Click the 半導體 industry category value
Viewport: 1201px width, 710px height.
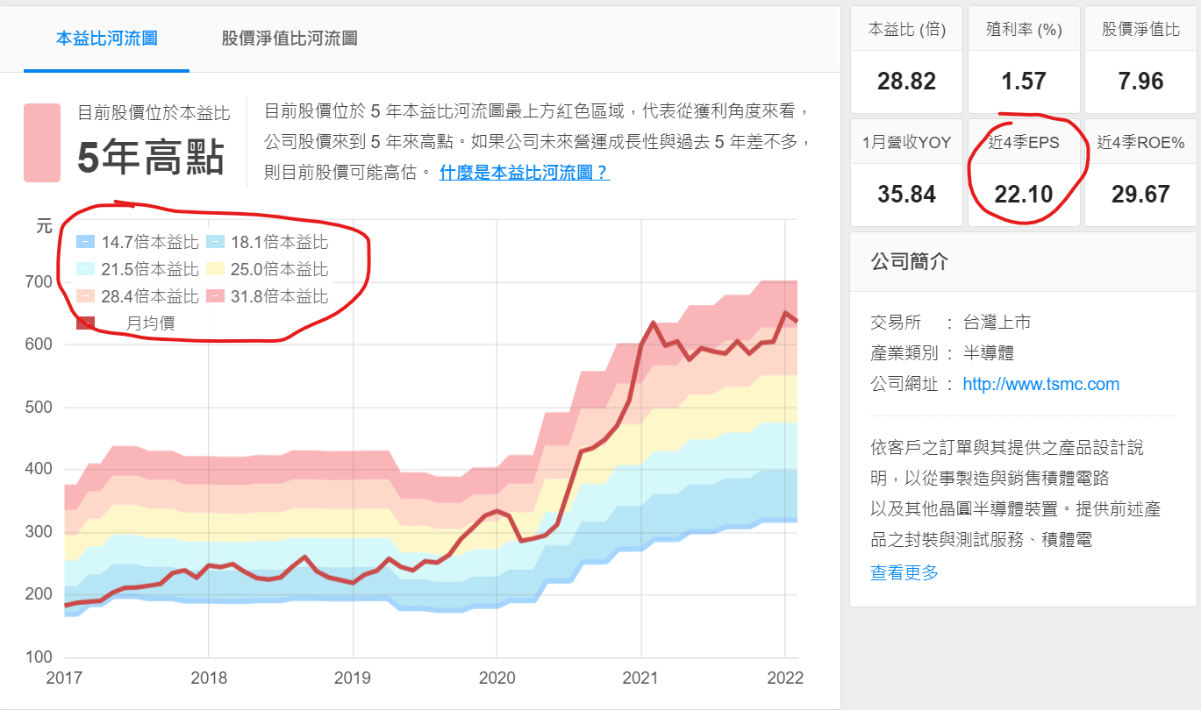point(989,353)
